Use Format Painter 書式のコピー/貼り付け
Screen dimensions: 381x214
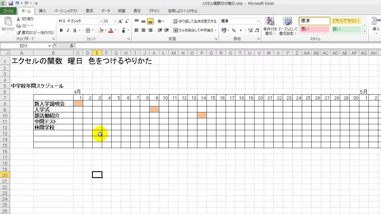pos(35,33)
